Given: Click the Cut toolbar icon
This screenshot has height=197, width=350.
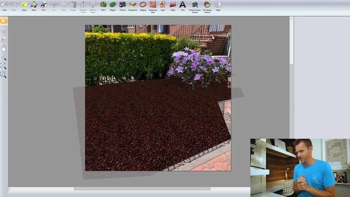Looking at the screenshot, I should [54, 6].
